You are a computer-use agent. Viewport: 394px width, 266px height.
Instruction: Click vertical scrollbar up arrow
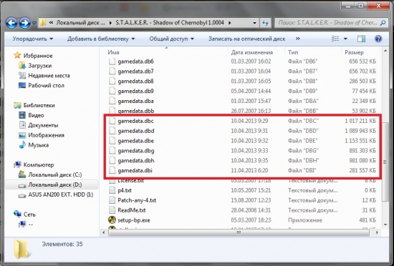click(x=385, y=51)
